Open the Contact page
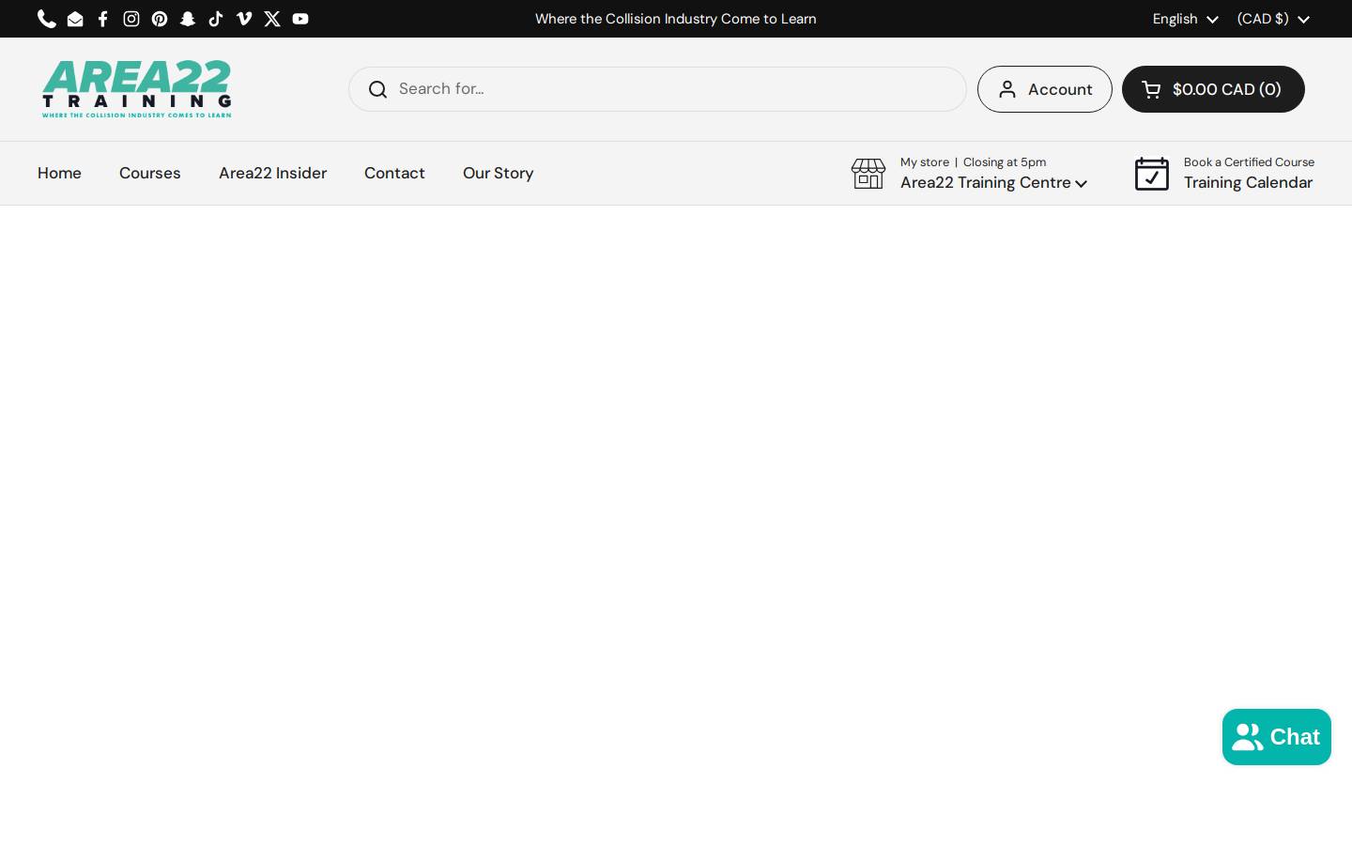This screenshot has height=845, width=1352. [x=394, y=173]
